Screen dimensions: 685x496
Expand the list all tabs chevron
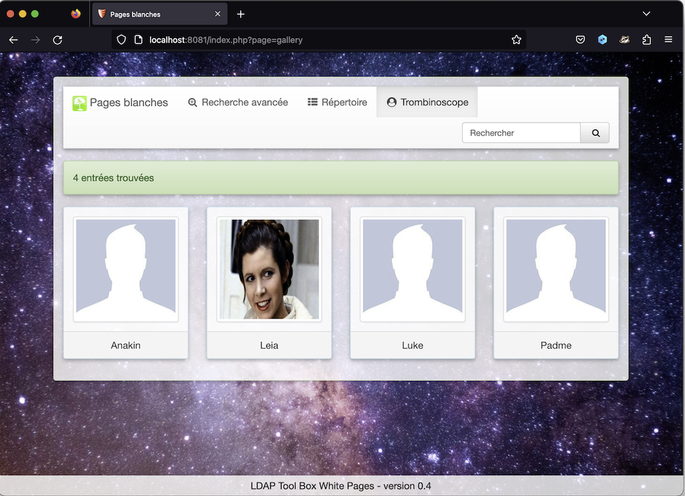pyautogui.click(x=646, y=14)
